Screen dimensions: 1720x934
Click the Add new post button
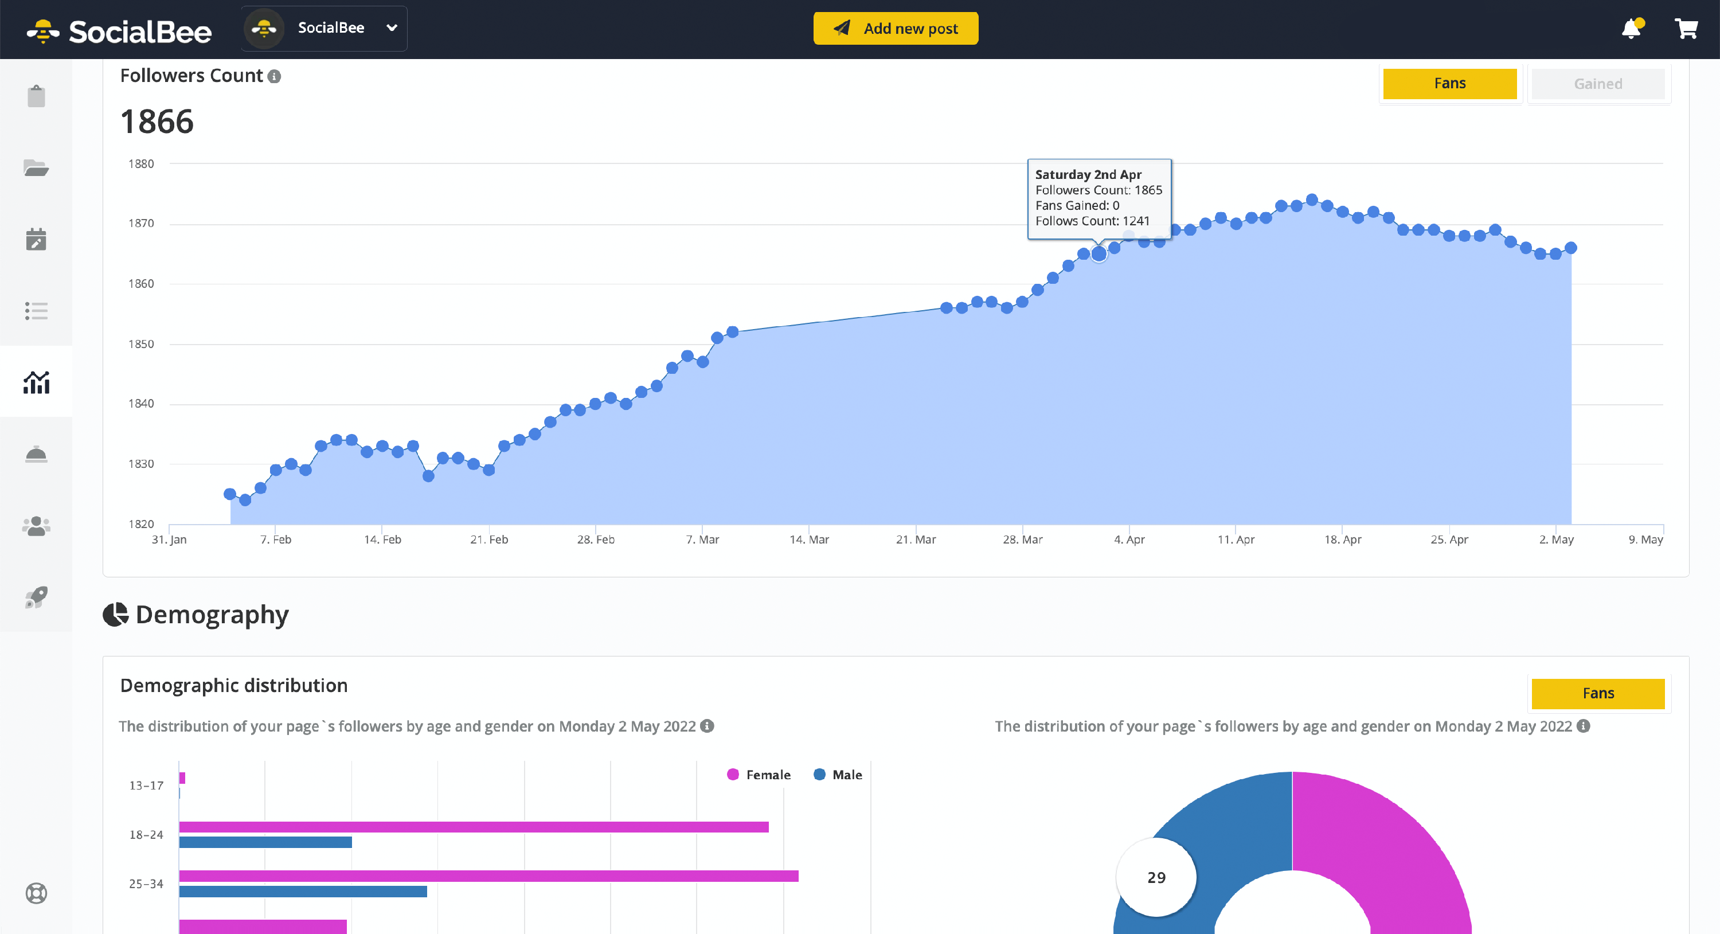coord(896,28)
